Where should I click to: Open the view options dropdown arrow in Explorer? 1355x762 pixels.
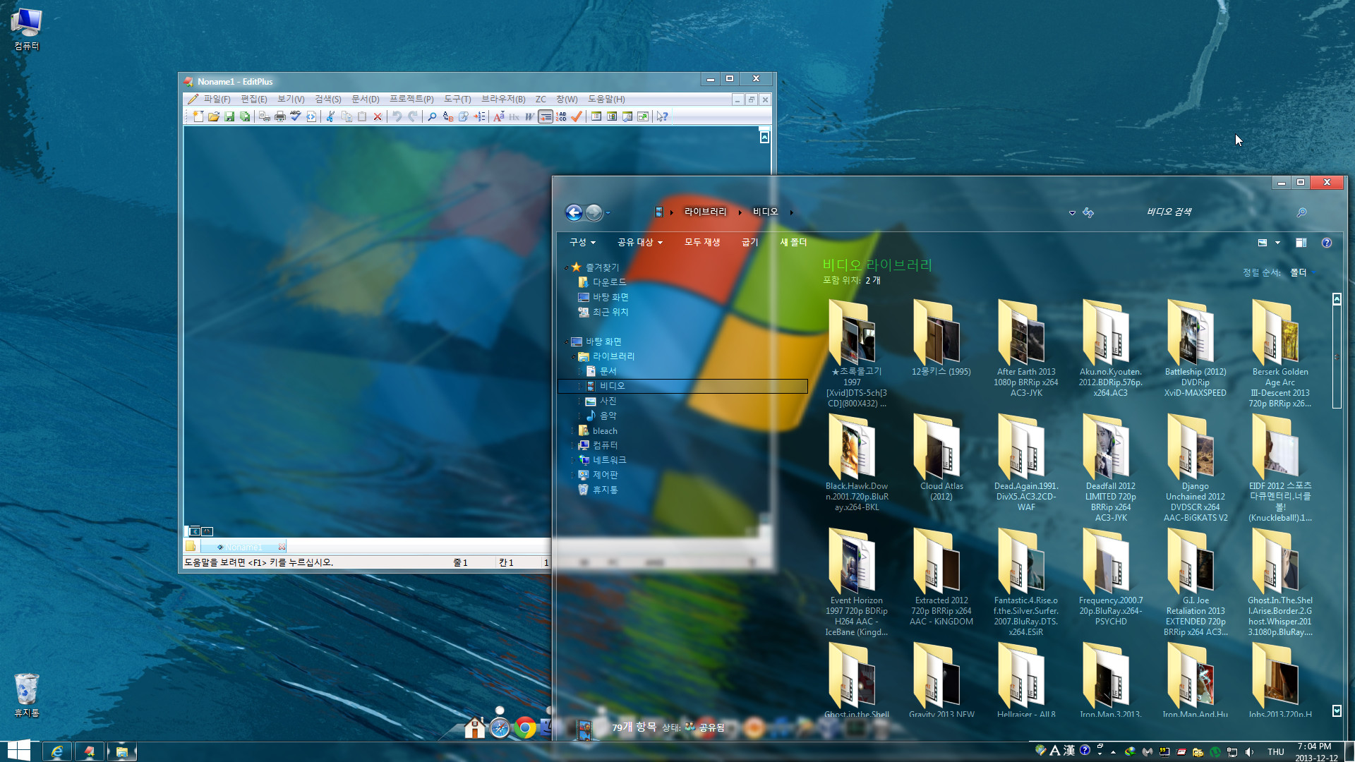1277,243
